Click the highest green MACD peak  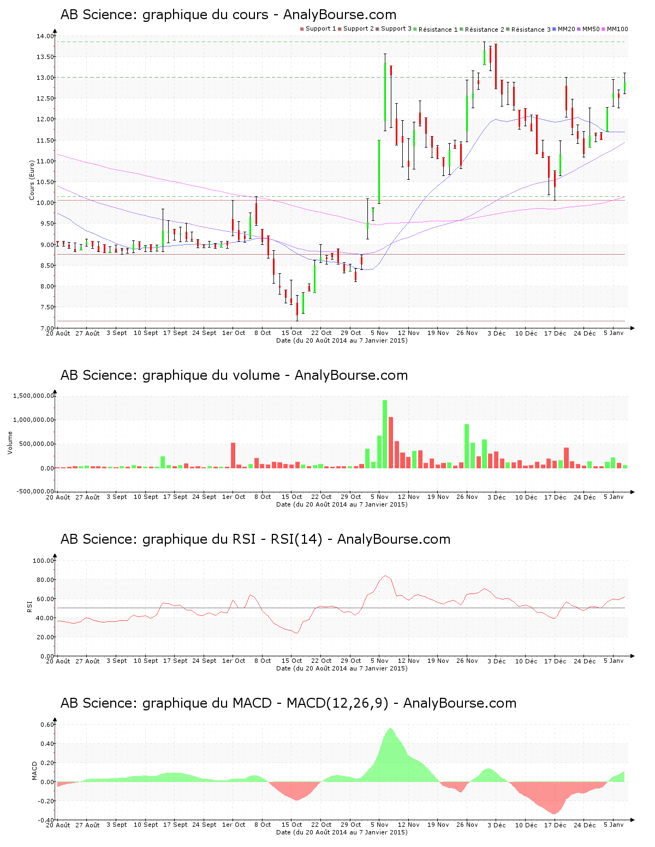pyautogui.click(x=390, y=754)
